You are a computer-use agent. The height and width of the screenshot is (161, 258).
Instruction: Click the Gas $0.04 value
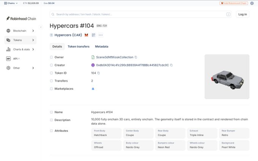pos(51,3)
